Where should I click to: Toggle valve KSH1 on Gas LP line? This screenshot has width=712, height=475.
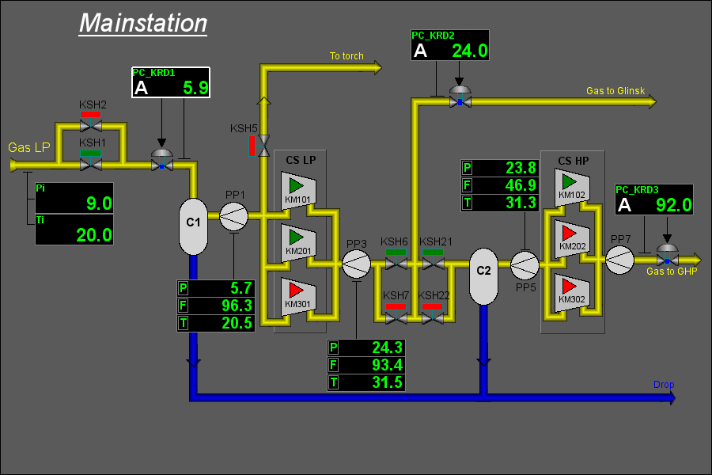pos(91,164)
